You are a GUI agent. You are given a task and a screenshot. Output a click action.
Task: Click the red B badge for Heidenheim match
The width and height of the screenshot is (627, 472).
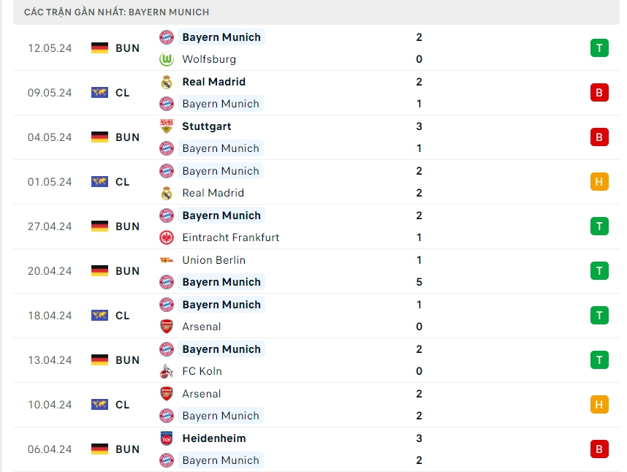[598, 449]
